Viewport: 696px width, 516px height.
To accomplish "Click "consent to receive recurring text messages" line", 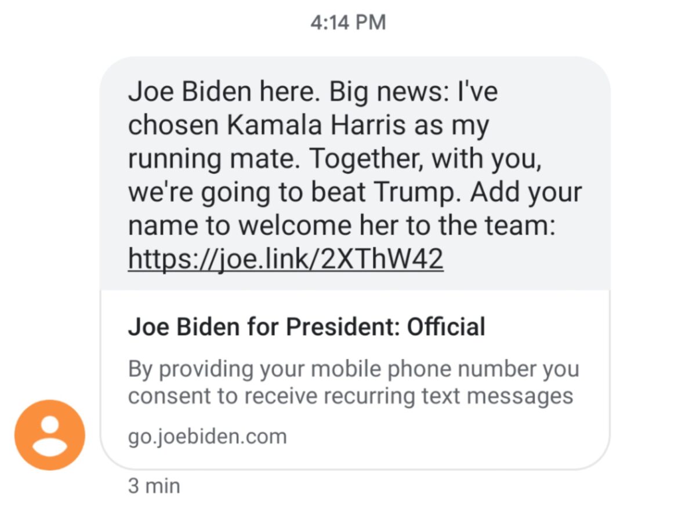I will (350, 396).
